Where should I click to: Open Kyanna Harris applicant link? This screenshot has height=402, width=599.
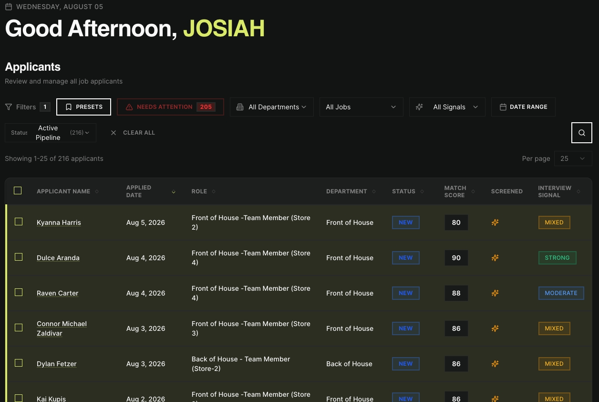(x=59, y=222)
